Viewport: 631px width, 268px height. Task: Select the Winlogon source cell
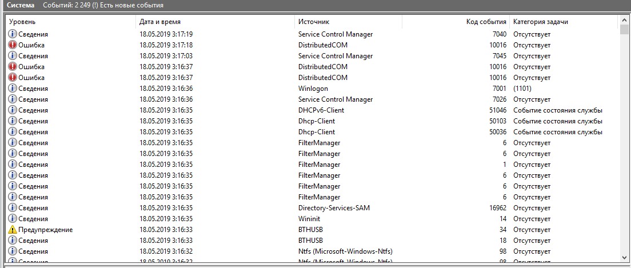(313, 89)
